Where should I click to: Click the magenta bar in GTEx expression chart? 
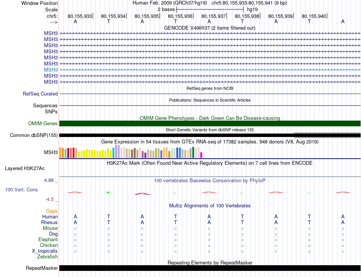click(x=201, y=155)
